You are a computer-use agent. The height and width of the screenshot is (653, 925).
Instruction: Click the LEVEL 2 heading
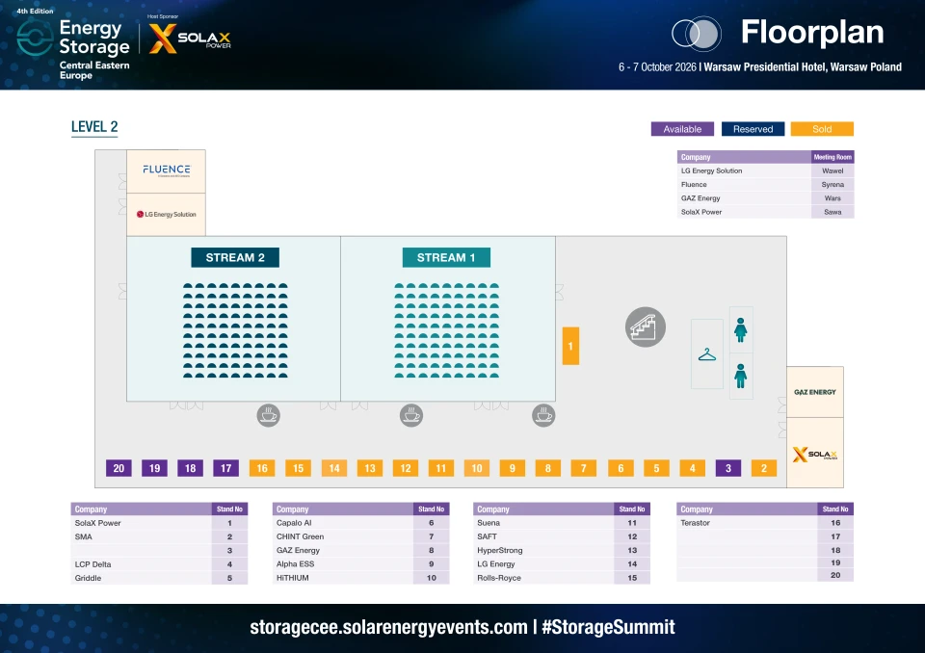coord(94,127)
